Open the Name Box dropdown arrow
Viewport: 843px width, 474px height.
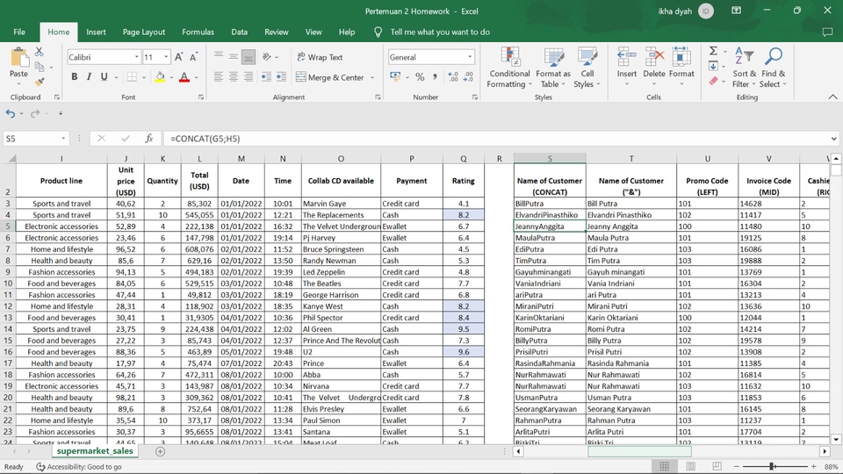click(x=63, y=139)
